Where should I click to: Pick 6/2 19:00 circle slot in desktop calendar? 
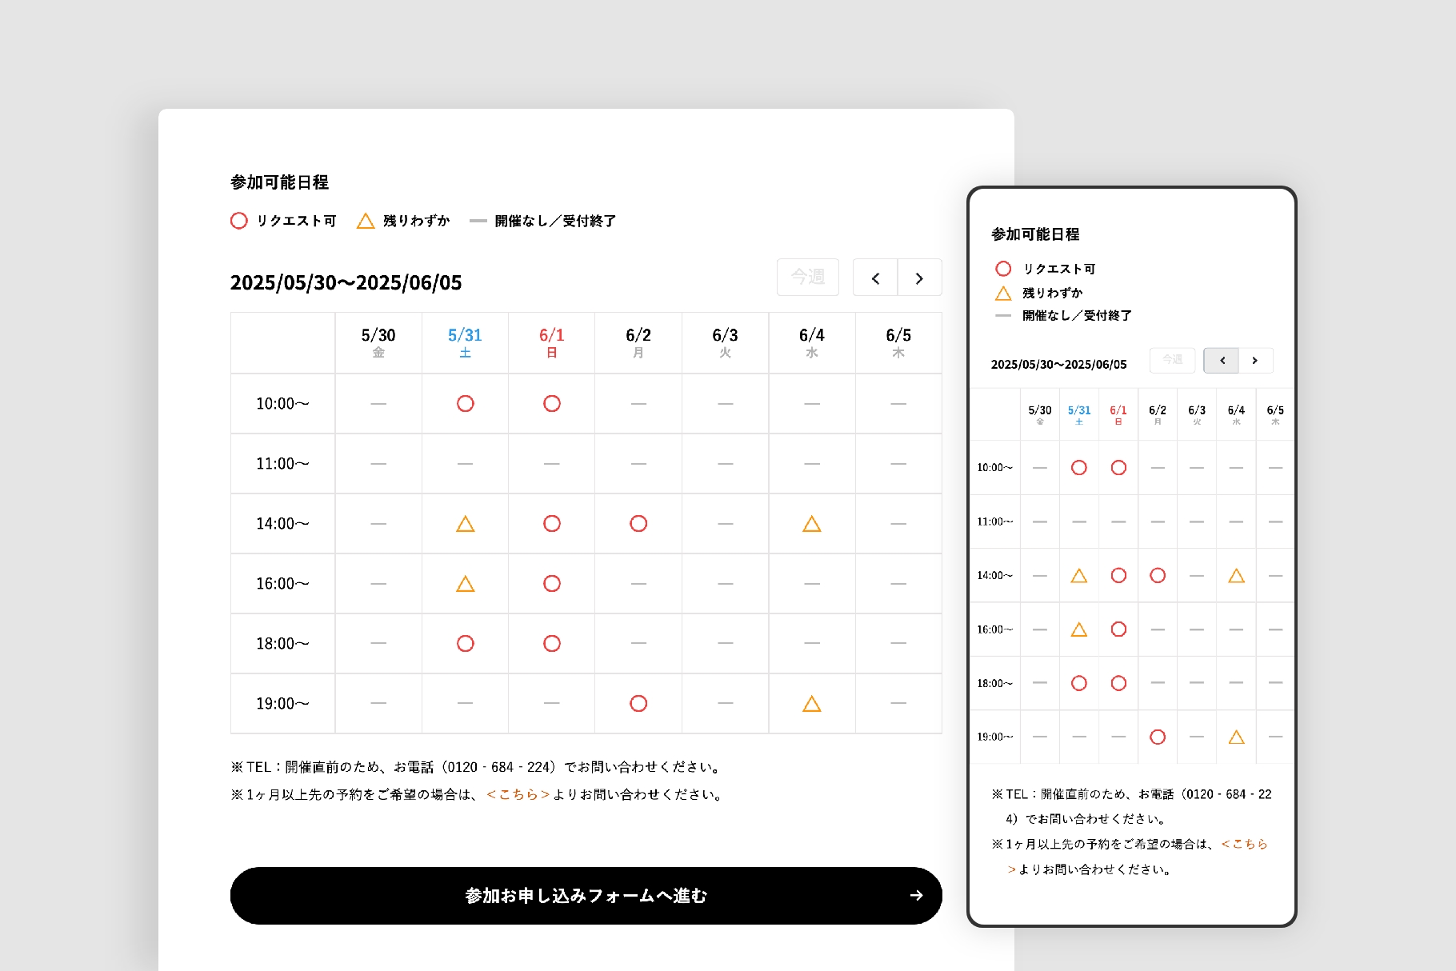(638, 704)
